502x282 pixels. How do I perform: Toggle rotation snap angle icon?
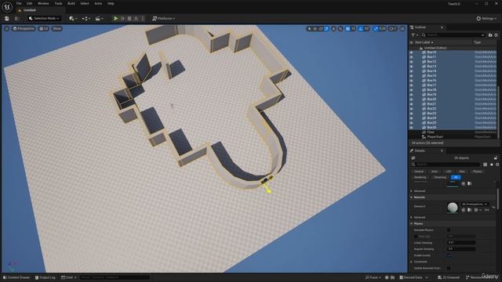click(x=361, y=29)
